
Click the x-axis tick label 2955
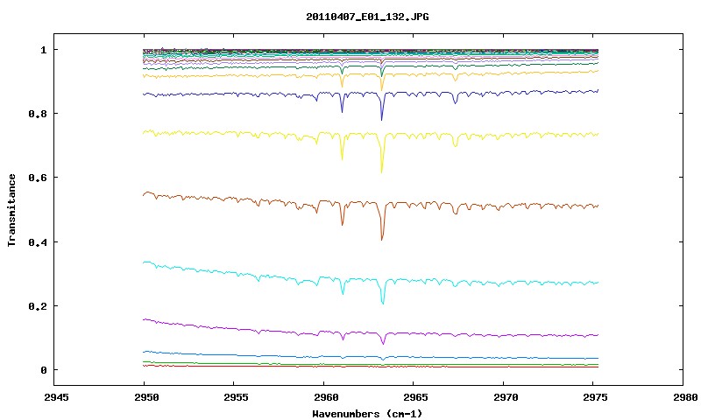(237, 397)
